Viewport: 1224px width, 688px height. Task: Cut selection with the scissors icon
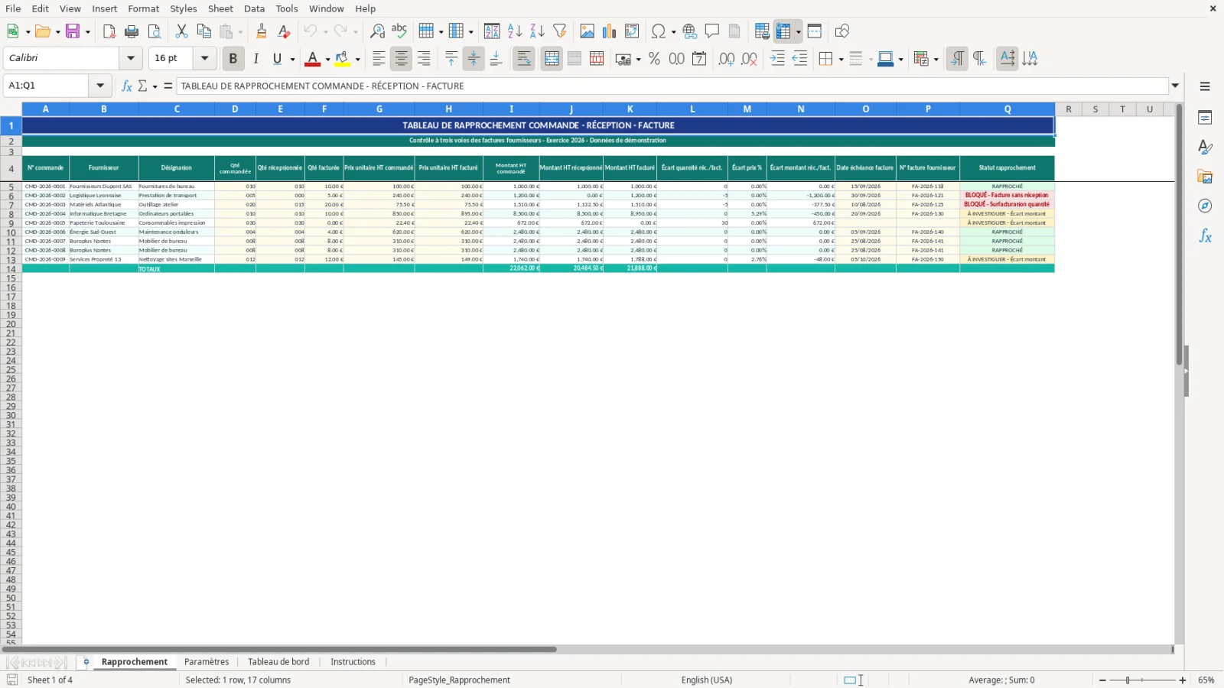pyautogui.click(x=181, y=31)
